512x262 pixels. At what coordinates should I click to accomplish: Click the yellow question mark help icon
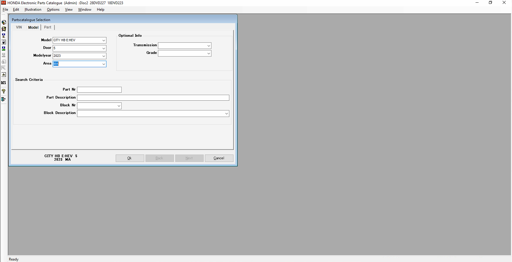point(4,91)
